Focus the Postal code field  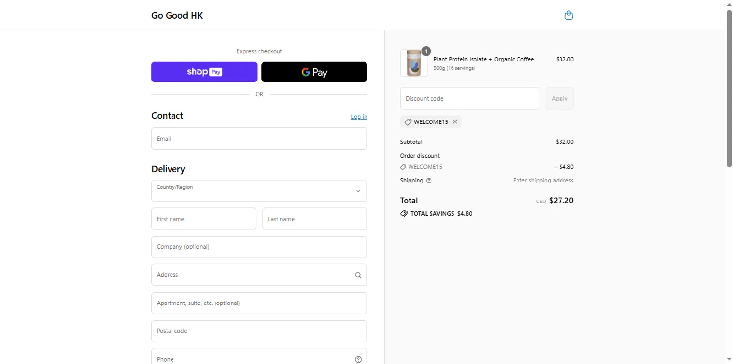[259, 331]
